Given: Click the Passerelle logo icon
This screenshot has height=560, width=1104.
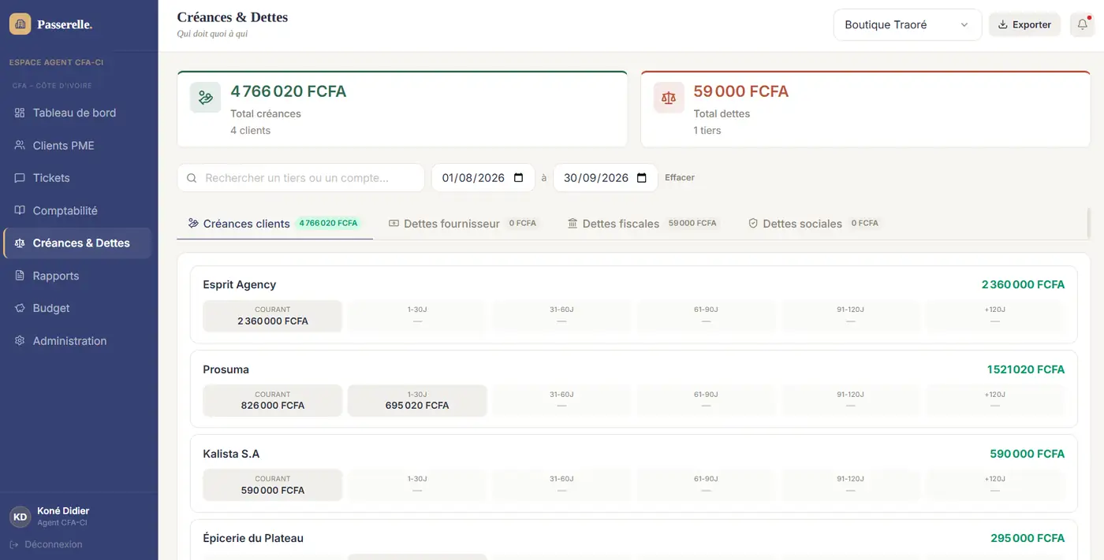Looking at the screenshot, I should [x=20, y=24].
